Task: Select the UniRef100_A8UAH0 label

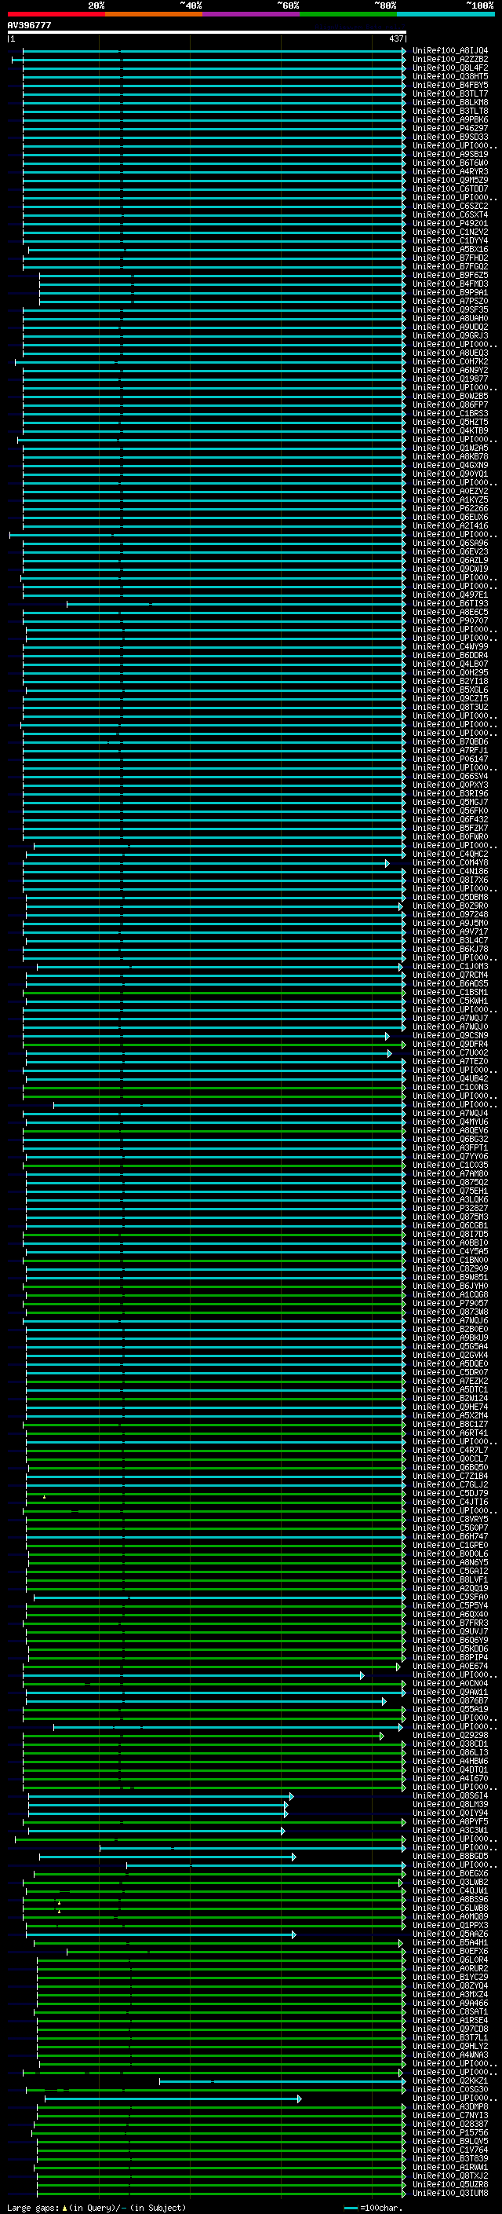Action: [449, 318]
